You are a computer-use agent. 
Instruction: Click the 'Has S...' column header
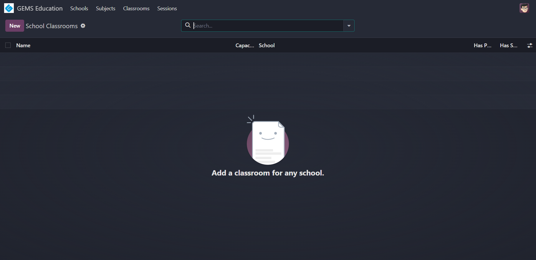click(x=508, y=45)
